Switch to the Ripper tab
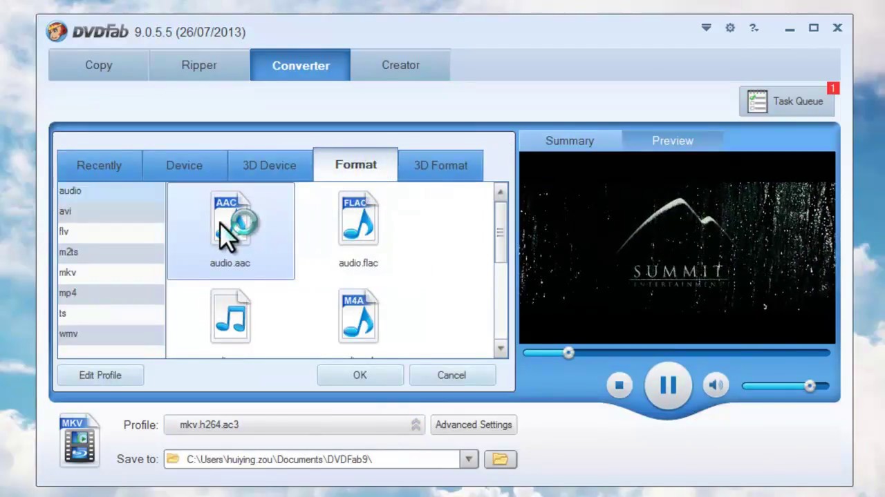This screenshot has height=497, width=885. point(199,65)
